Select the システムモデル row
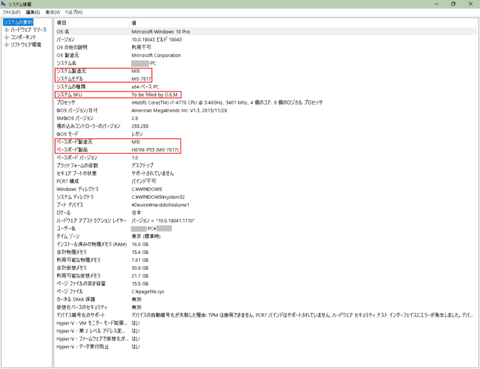Screen dimensions: 480x369 click(x=70, y=79)
